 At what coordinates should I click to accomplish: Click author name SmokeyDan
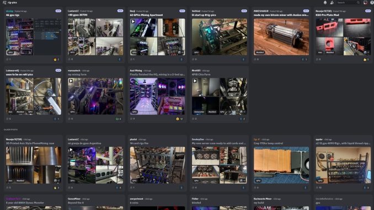tap(198, 139)
